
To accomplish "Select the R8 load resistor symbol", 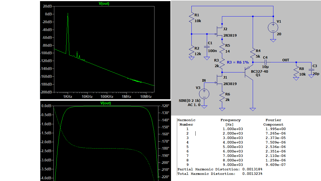I will [296, 72].
